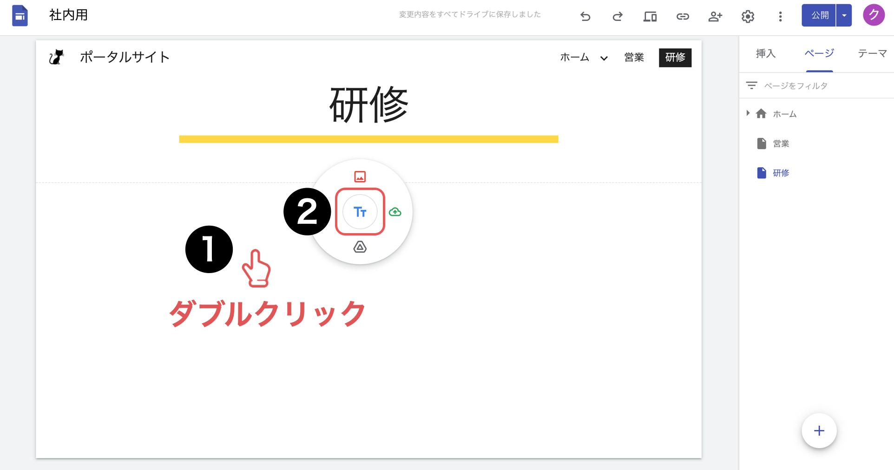Open the publish options dropdown arrow
This screenshot has height=470, width=894.
[x=844, y=15]
